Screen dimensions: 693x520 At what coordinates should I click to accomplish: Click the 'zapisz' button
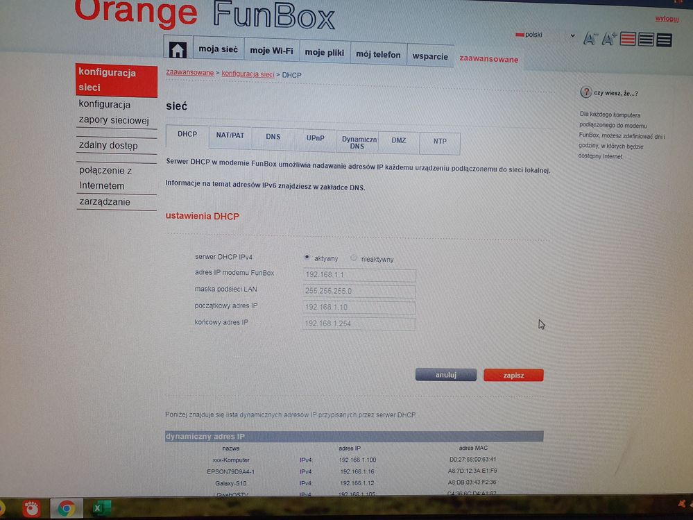click(x=513, y=375)
